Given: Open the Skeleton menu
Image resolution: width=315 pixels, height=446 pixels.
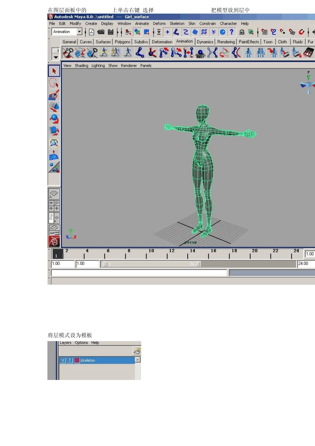Looking at the screenshot, I should pyautogui.click(x=177, y=24).
